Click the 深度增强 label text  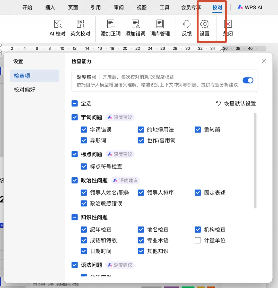pos(86,77)
